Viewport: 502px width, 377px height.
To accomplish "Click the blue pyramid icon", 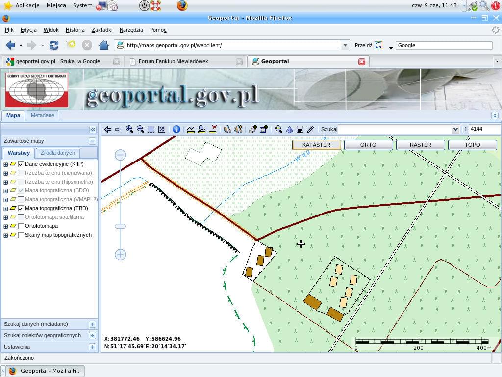I will tap(289, 129).
